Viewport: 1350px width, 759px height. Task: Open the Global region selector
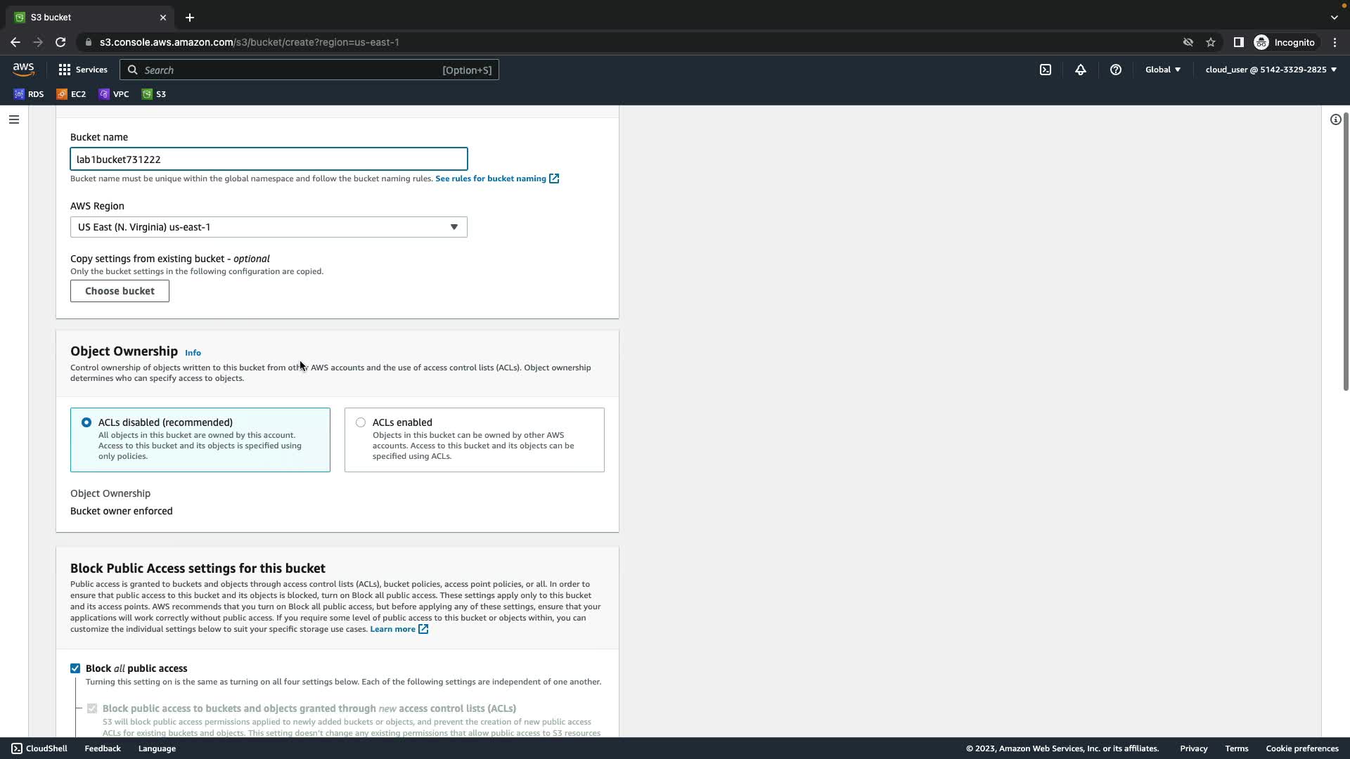[1162, 70]
